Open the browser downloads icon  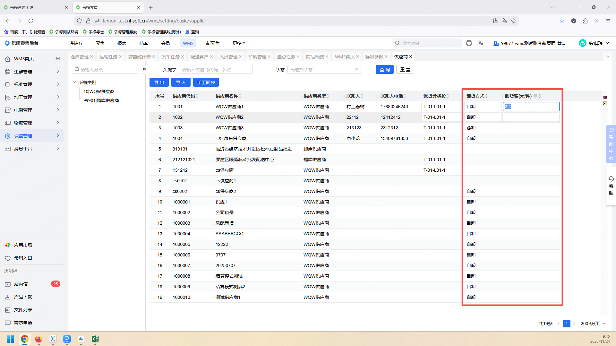coord(562,21)
